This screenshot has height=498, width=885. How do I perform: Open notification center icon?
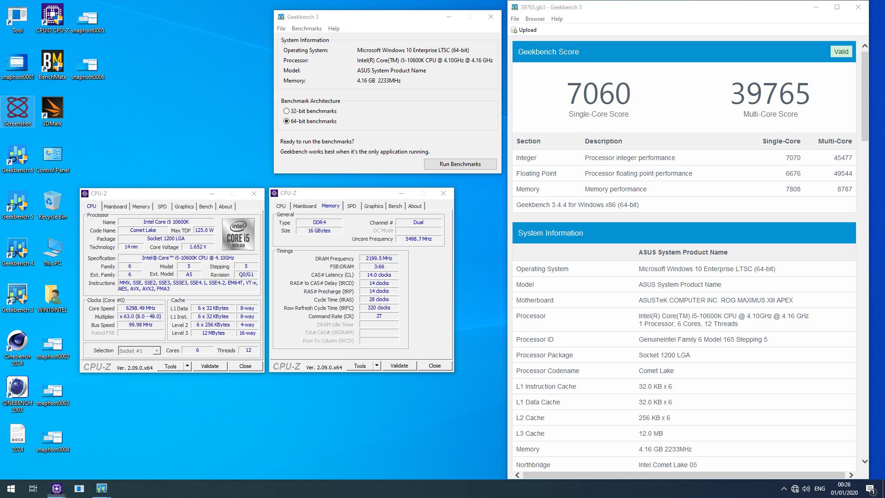[x=870, y=489]
